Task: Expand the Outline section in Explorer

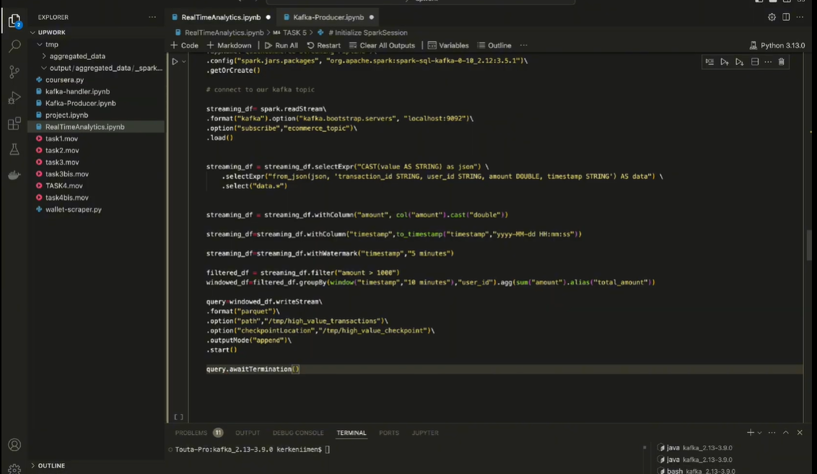Action: point(51,466)
